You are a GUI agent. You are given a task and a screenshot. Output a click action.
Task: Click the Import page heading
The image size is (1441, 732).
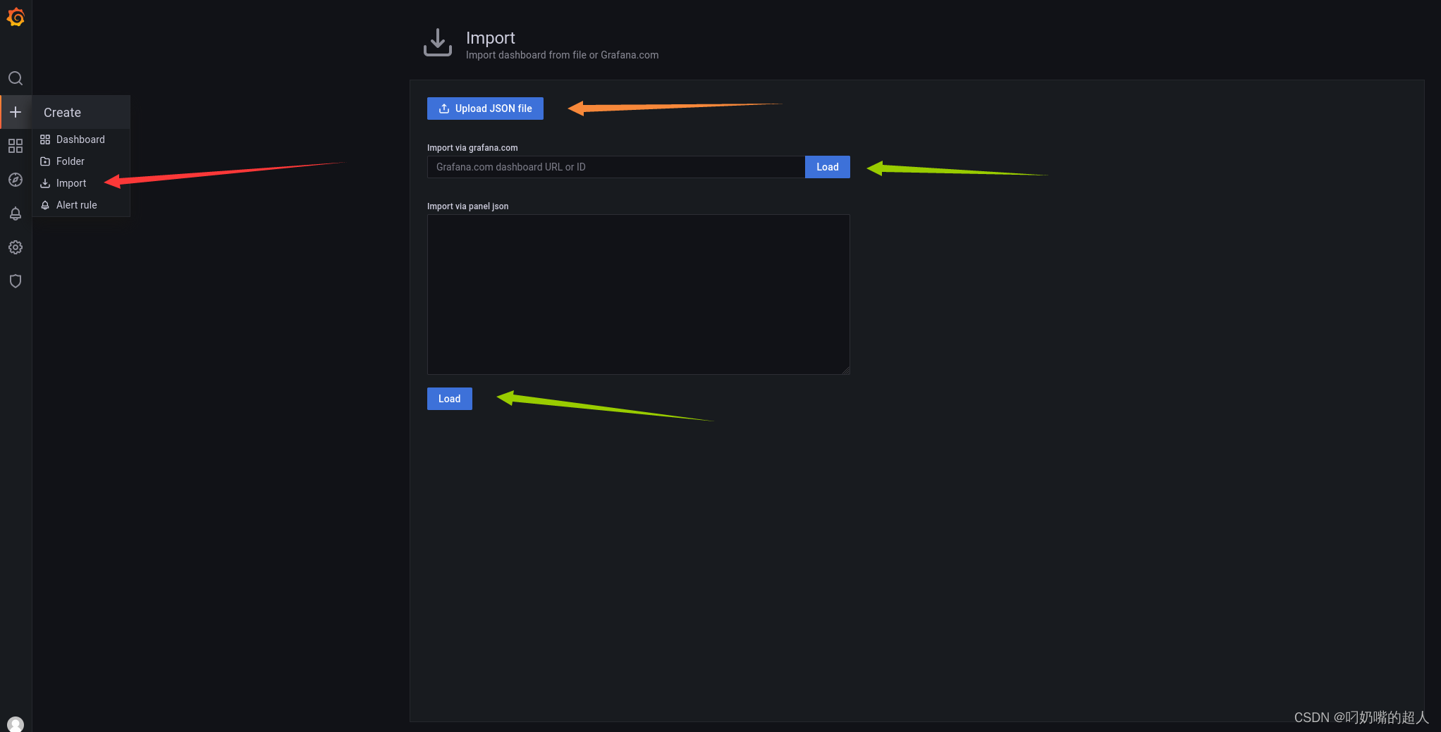491,38
